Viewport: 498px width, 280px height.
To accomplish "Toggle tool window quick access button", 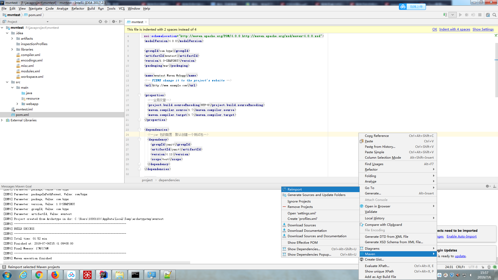I will [4, 267].
